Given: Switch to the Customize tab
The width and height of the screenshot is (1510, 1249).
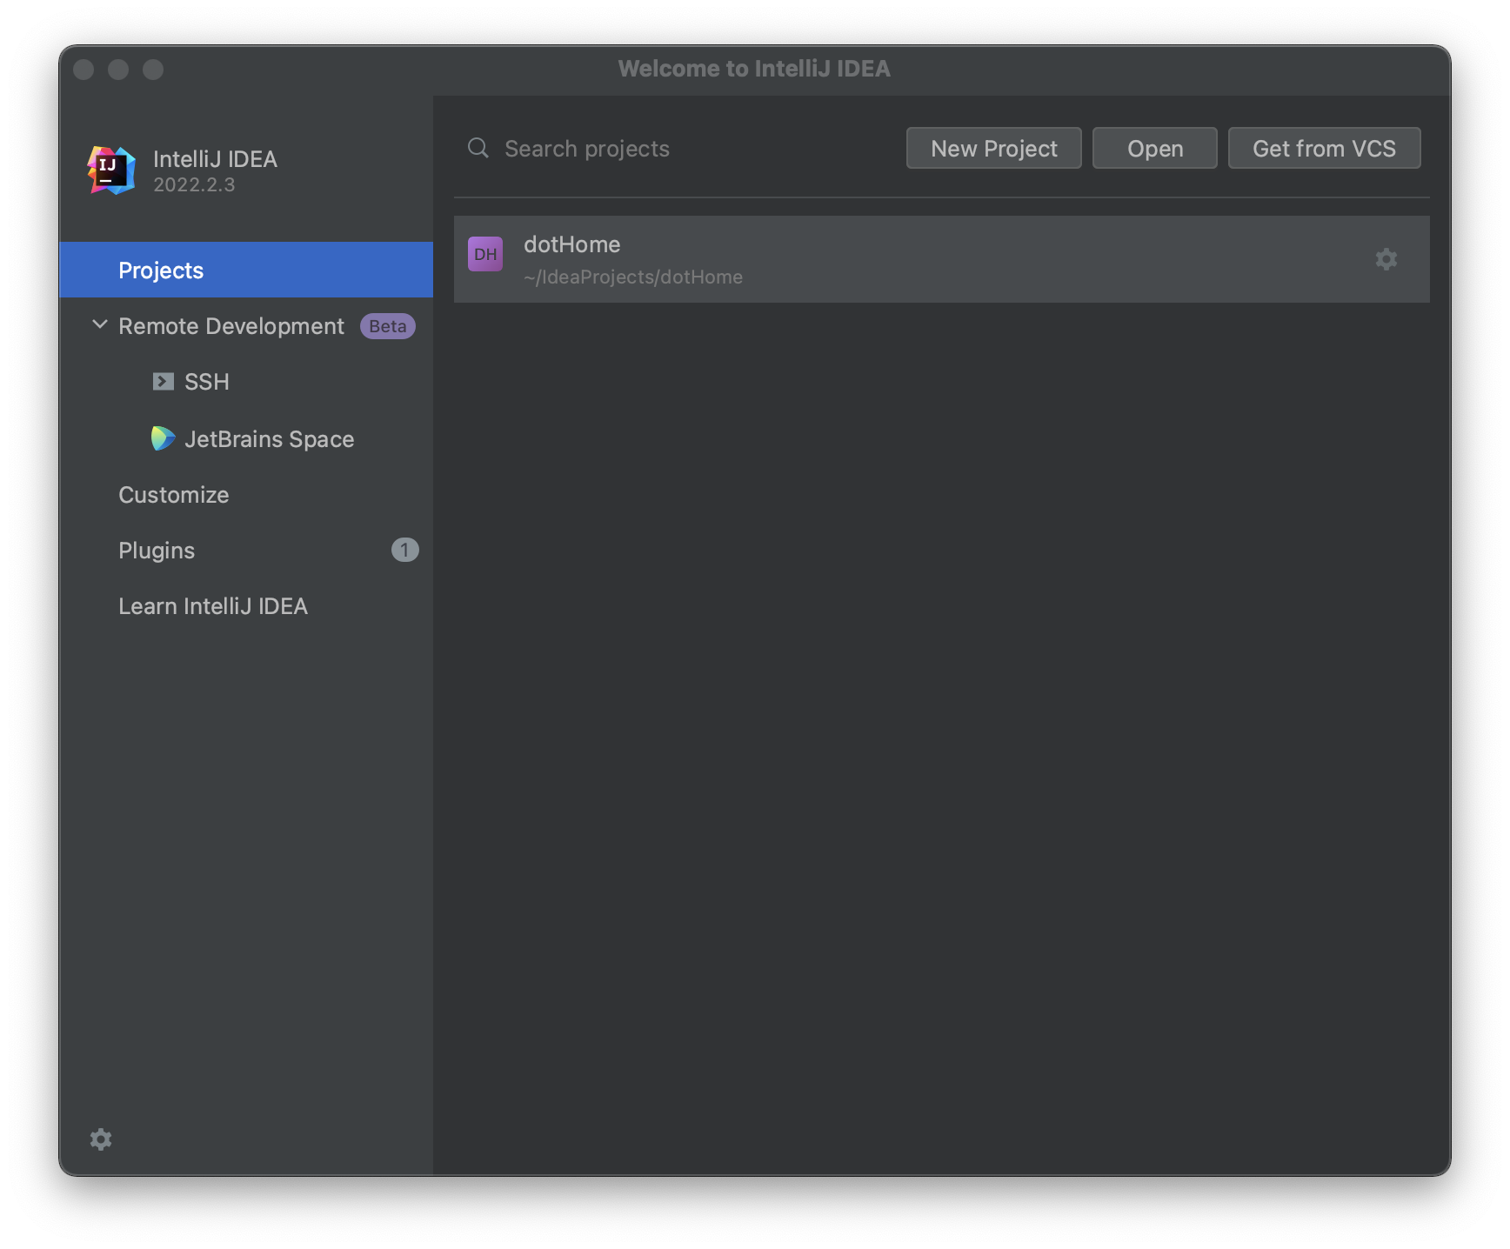Looking at the screenshot, I should (246, 495).
